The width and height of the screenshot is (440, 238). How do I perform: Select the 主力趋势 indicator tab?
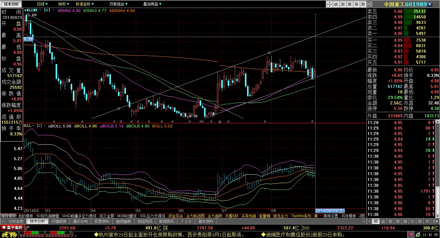click(215, 216)
